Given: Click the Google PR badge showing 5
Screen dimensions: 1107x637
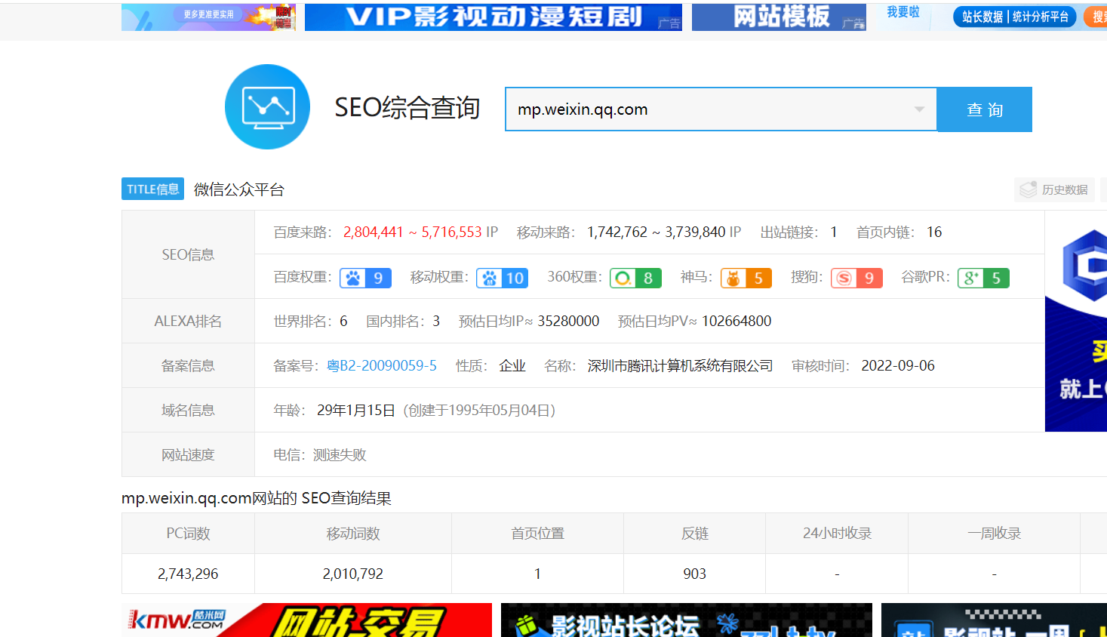Looking at the screenshot, I should [983, 278].
